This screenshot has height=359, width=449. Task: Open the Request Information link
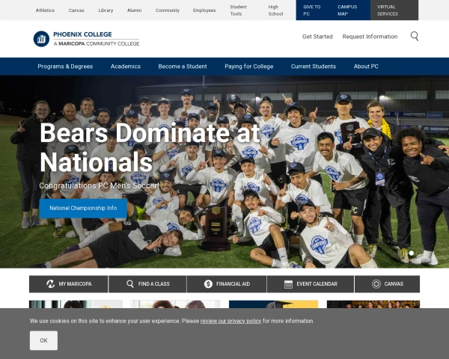(370, 37)
